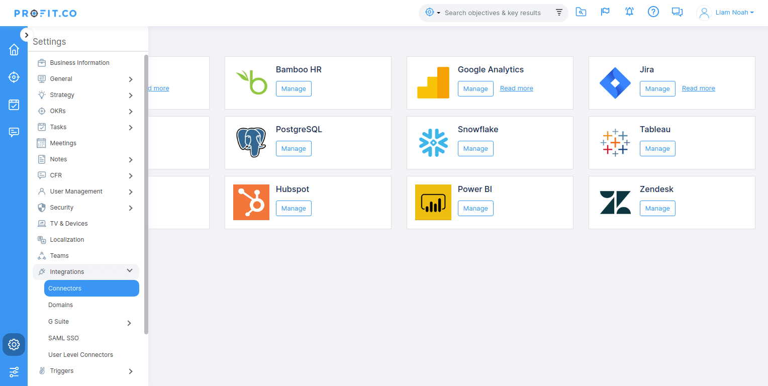Select Connectors under Integrations
This screenshot has height=386, width=768.
pyautogui.click(x=91, y=288)
